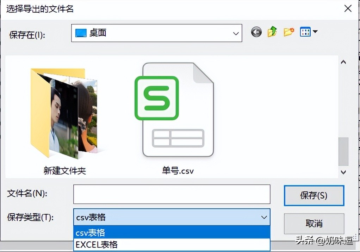The height and width of the screenshot is (252, 360).
Task: Click the Up One Level folder icon
Action: 272,32
